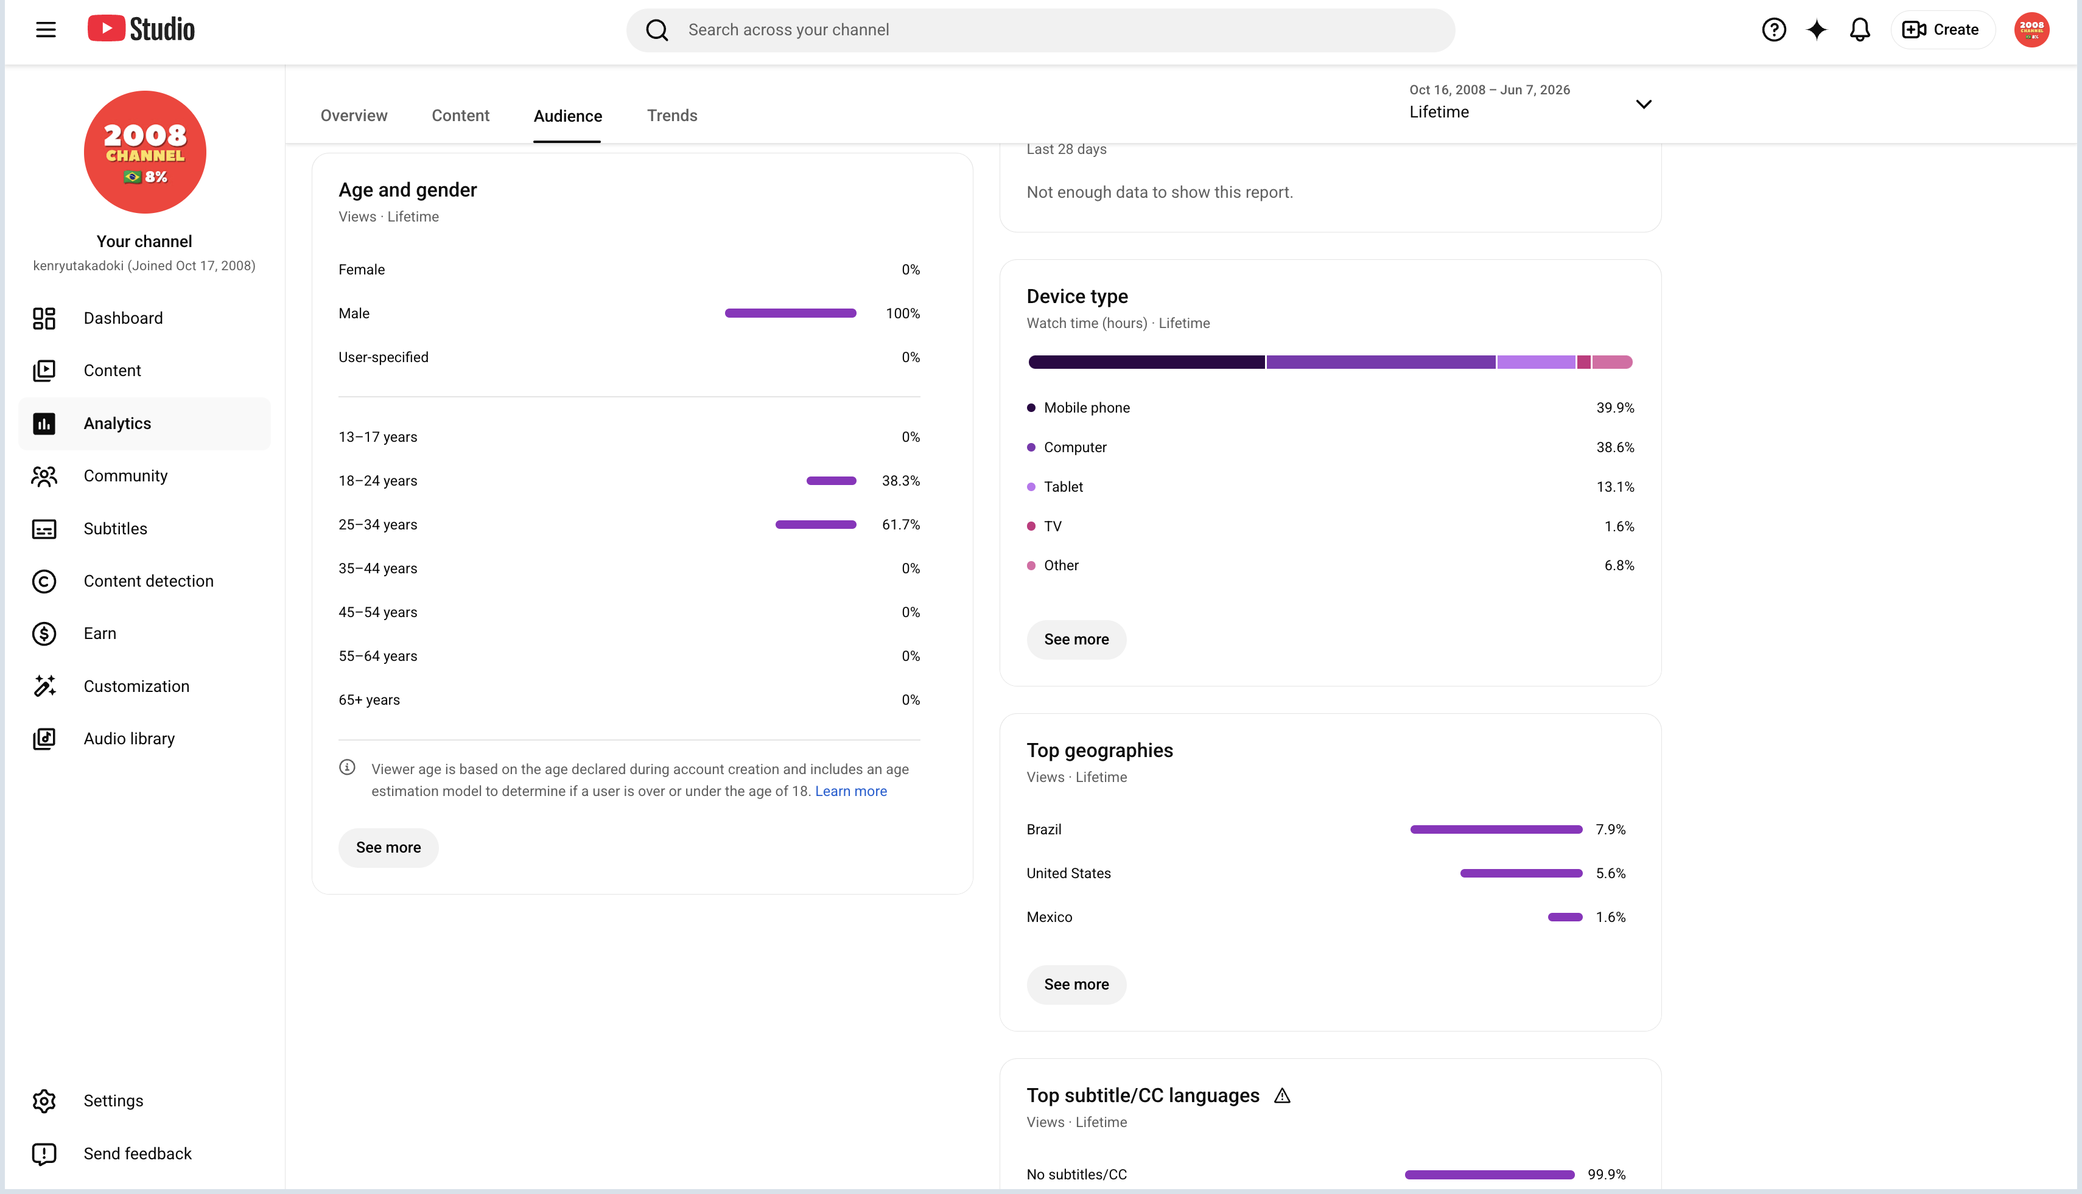Click the Content video library icon
The image size is (2082, 1194).
coord(44,371)
